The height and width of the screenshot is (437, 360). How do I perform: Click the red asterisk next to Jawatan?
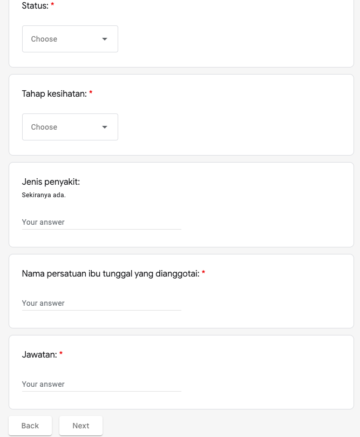pyautogui.click(x=61, y=354)
